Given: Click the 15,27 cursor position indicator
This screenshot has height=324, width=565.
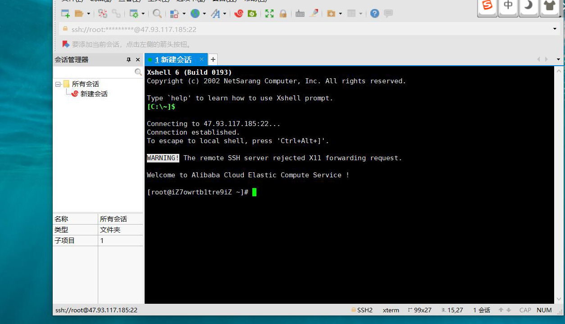Looking at the screenshot, I should [x=452, y=310].
